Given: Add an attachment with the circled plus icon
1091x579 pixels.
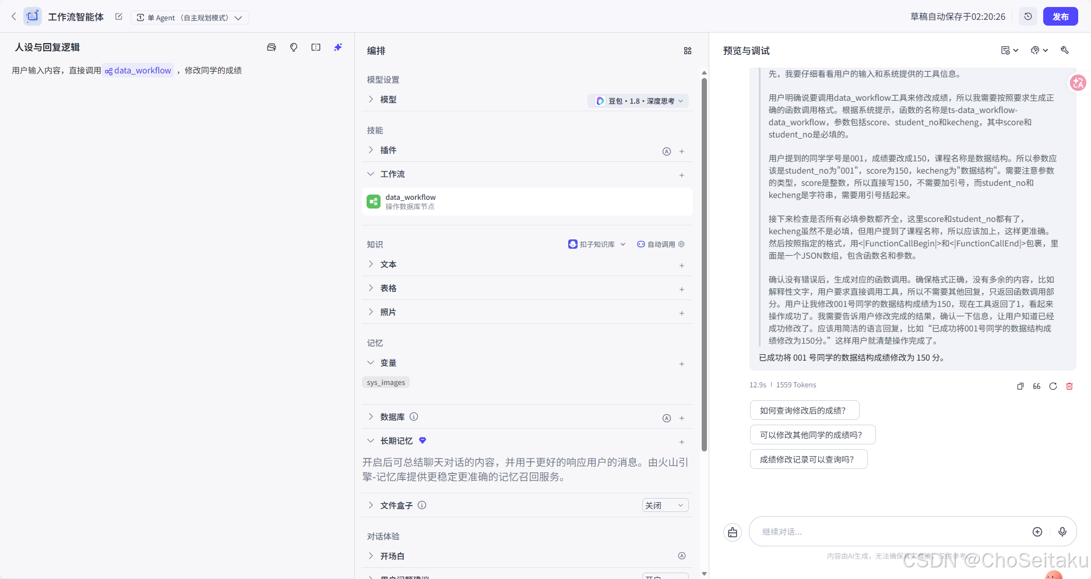Looking at the screenshot, I should tap(1037, 532).
